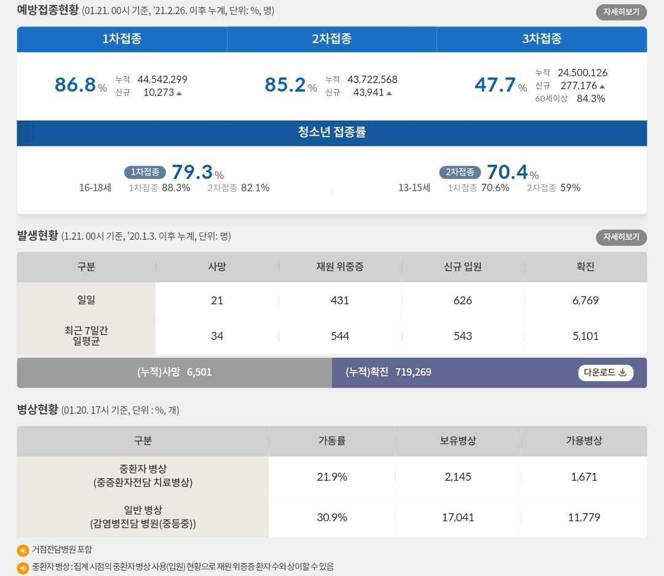Click daily new admissions value 626

(462, 300)
